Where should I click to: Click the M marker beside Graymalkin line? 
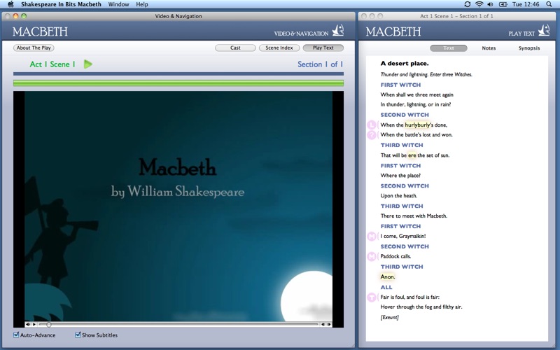click(372, 236)
